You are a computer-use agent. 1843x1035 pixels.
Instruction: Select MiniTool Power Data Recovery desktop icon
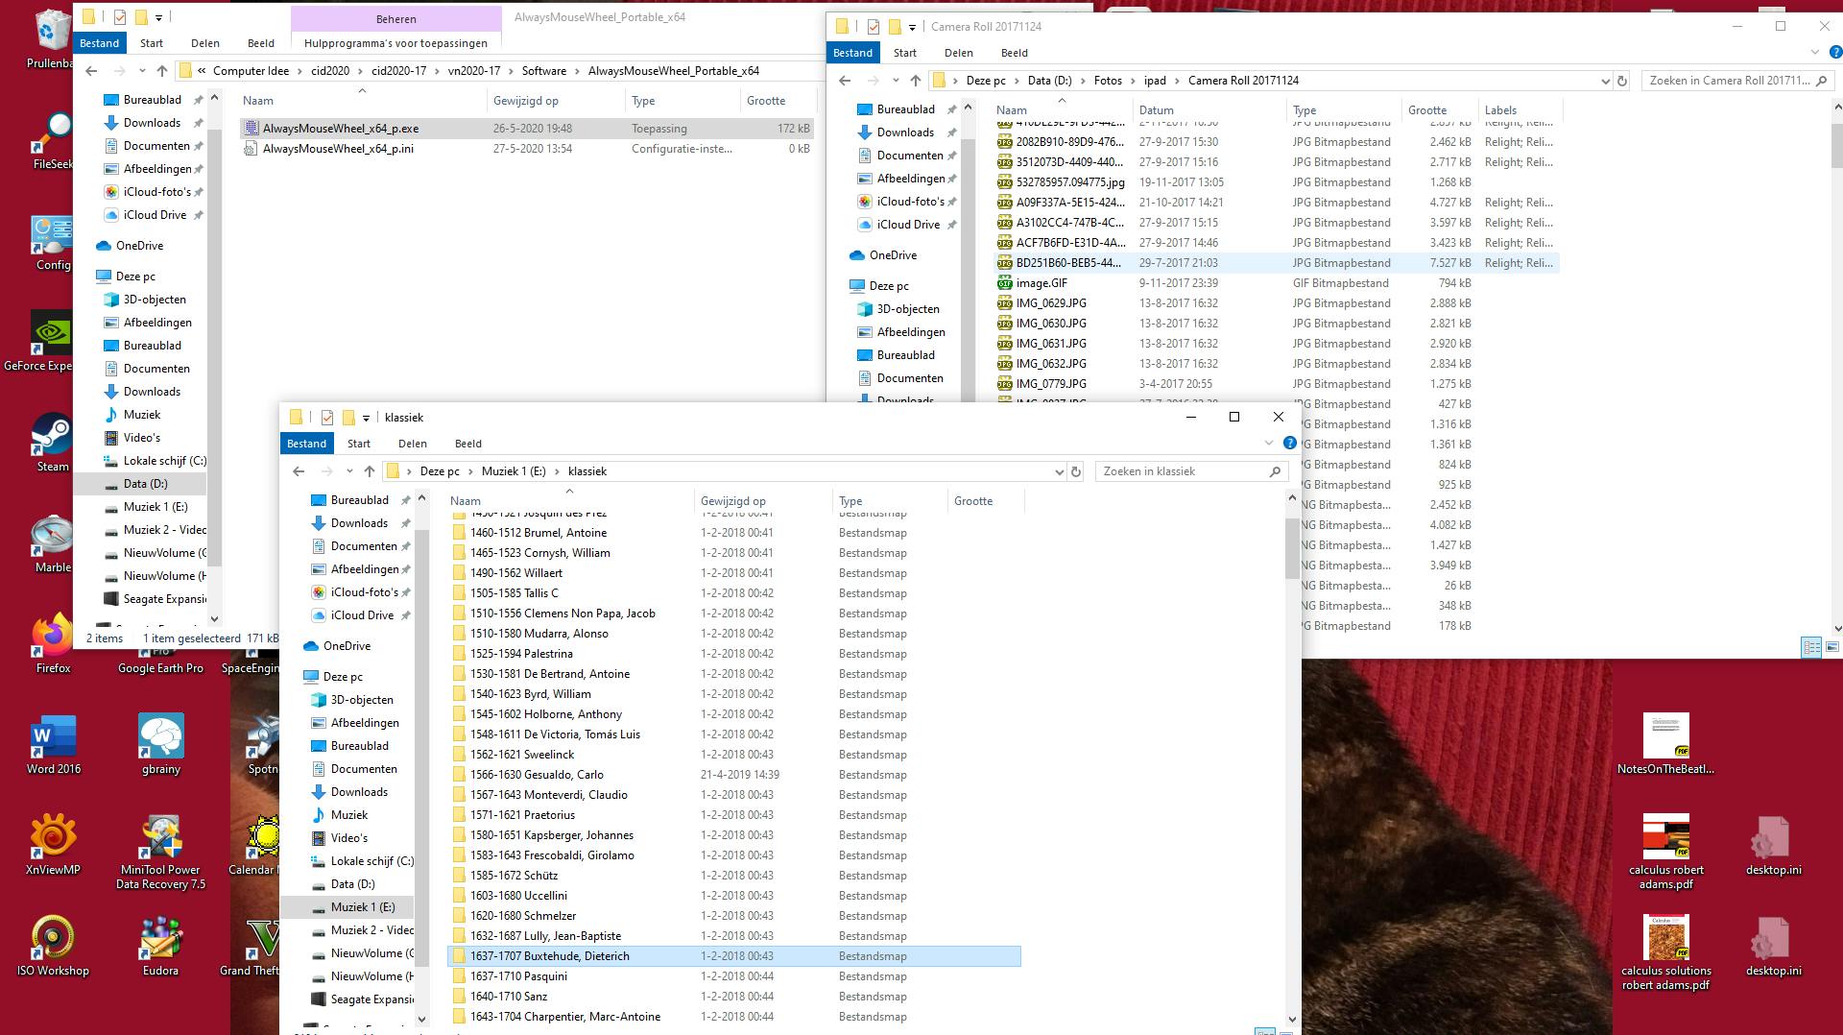point(161,853)
